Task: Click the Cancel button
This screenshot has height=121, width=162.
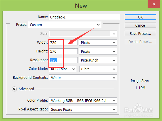Action: click(140, 25)
